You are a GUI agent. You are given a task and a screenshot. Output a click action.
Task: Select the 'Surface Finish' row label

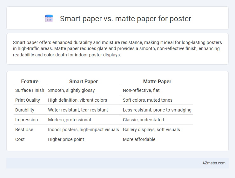(30, 90)
